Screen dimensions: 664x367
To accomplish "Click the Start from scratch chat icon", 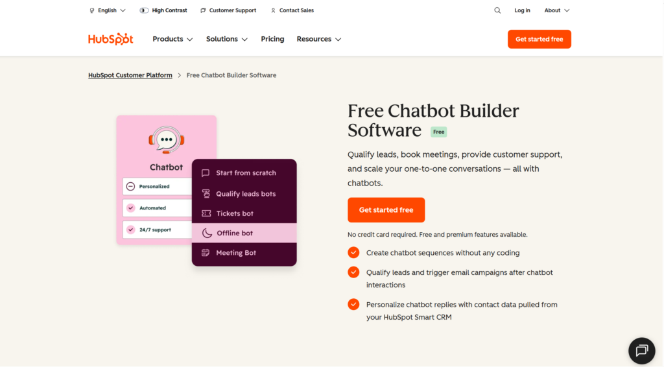I will (x=206, y=172).
